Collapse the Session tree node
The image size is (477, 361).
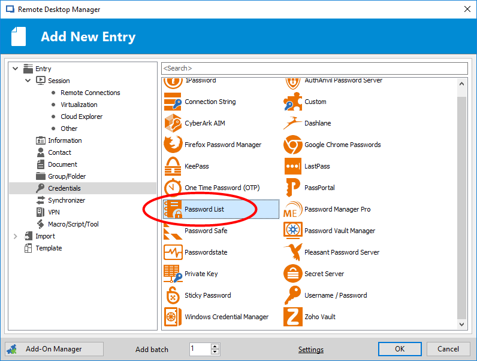28,81
